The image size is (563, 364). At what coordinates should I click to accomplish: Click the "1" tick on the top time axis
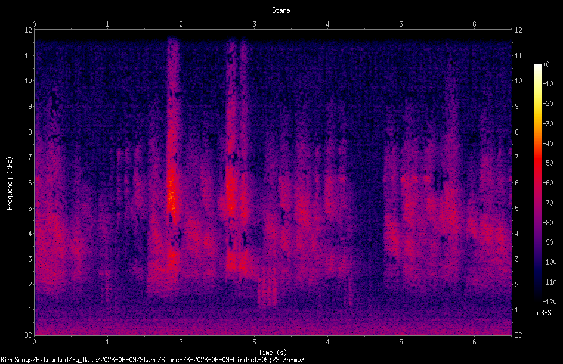click(107, 24)
